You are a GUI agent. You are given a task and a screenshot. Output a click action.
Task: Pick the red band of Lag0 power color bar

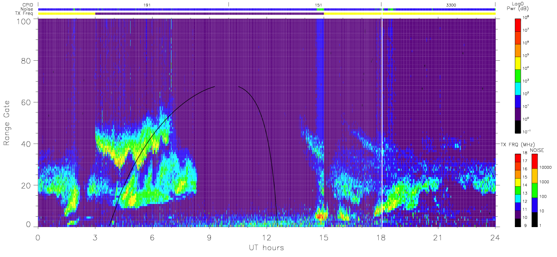(518, 25)
